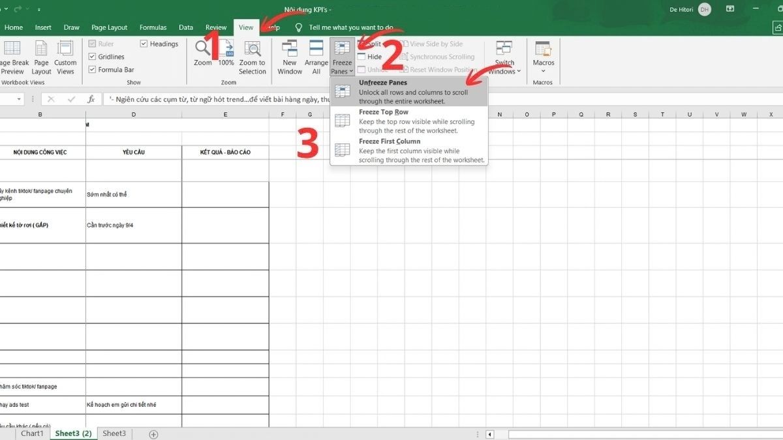783x440 pixels.
Task: Open the Zoom magnifier dialog
Action: tap(203, 53)
